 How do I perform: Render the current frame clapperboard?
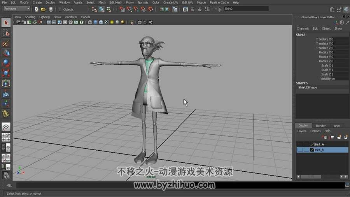tap(192, 9)
